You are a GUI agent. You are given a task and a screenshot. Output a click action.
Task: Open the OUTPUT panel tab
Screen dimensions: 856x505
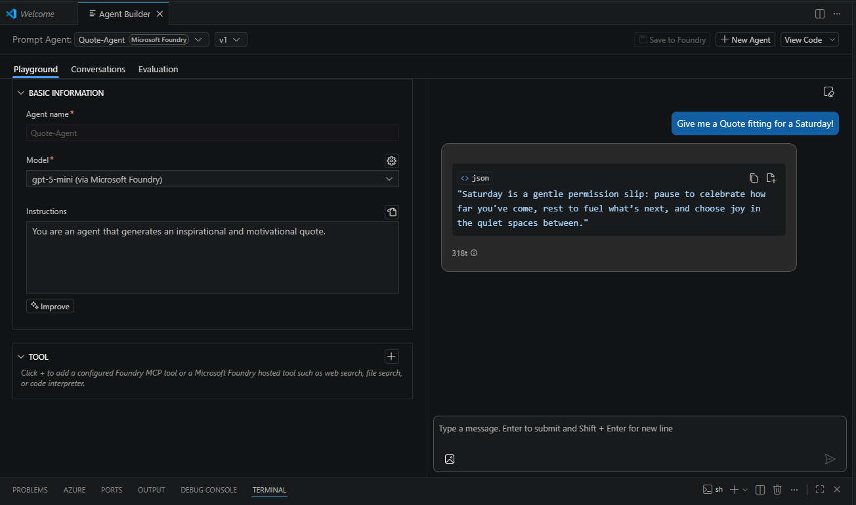pos(151,490)
